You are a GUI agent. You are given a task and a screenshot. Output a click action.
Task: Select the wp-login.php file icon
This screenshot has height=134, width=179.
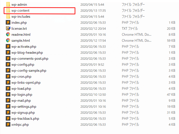tap(8, 94)
